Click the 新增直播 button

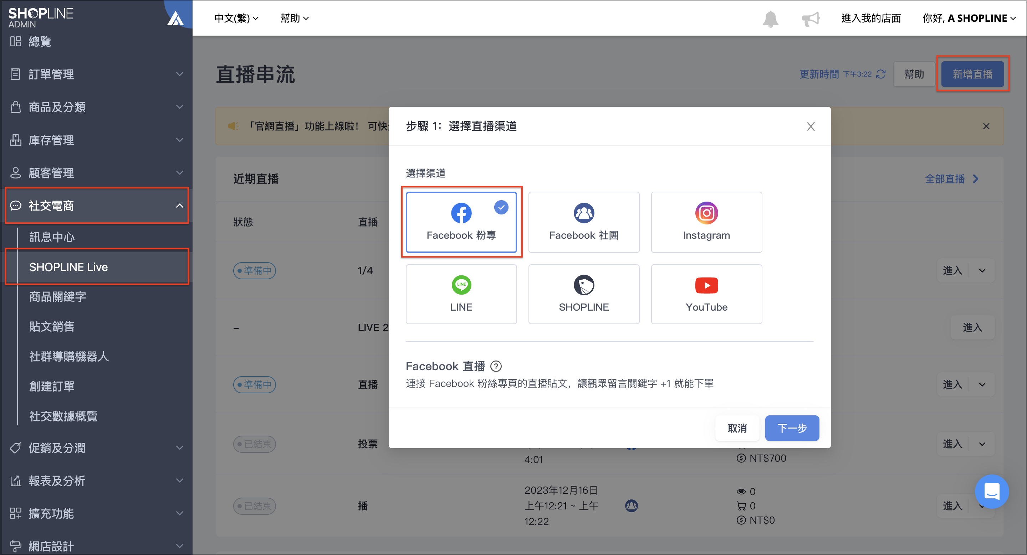[972, 74]
